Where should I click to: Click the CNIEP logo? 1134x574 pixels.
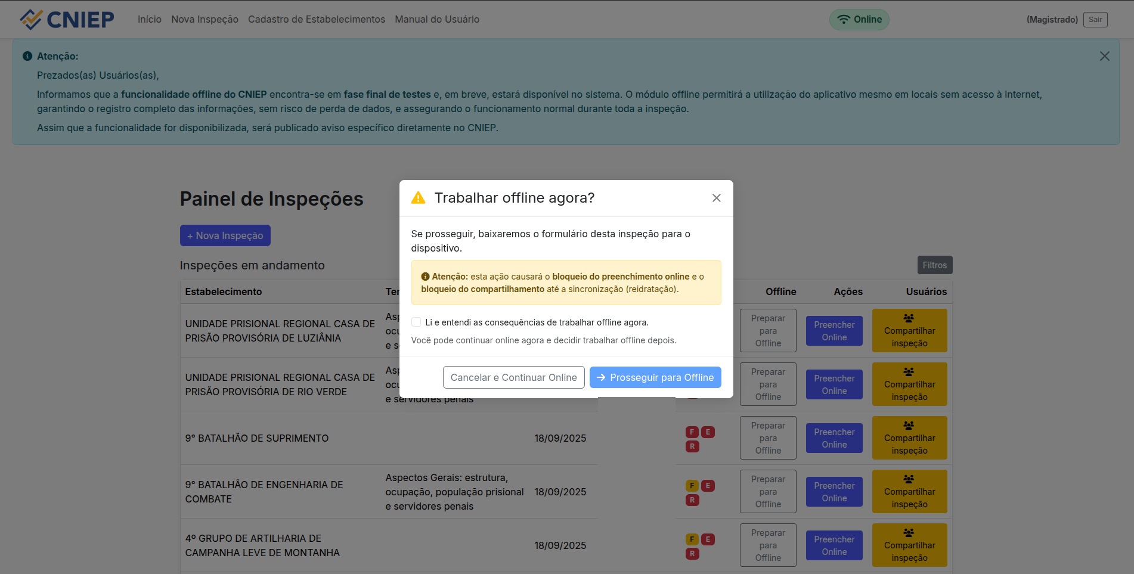[x=66, y=20]
